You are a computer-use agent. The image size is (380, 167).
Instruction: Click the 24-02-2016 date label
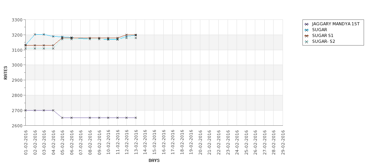(237, 142)
